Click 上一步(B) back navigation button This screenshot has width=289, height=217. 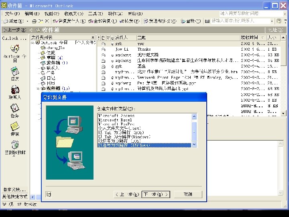point(15,30)
